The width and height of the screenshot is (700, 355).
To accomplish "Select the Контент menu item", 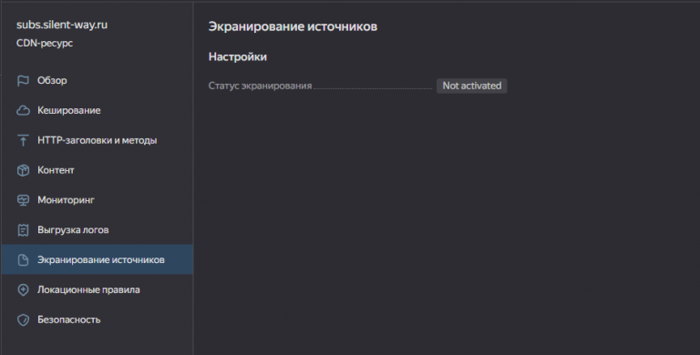I will [97, 170].
